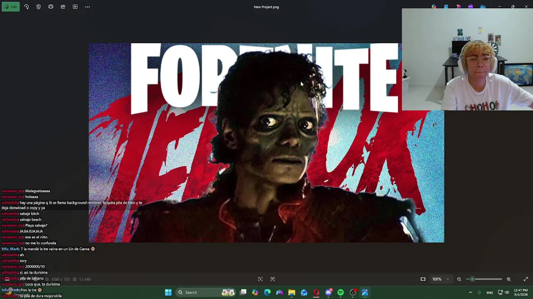Open File Explorer on the taskbar
Screen dimensions: 533x299
click(x=291, y=292)
